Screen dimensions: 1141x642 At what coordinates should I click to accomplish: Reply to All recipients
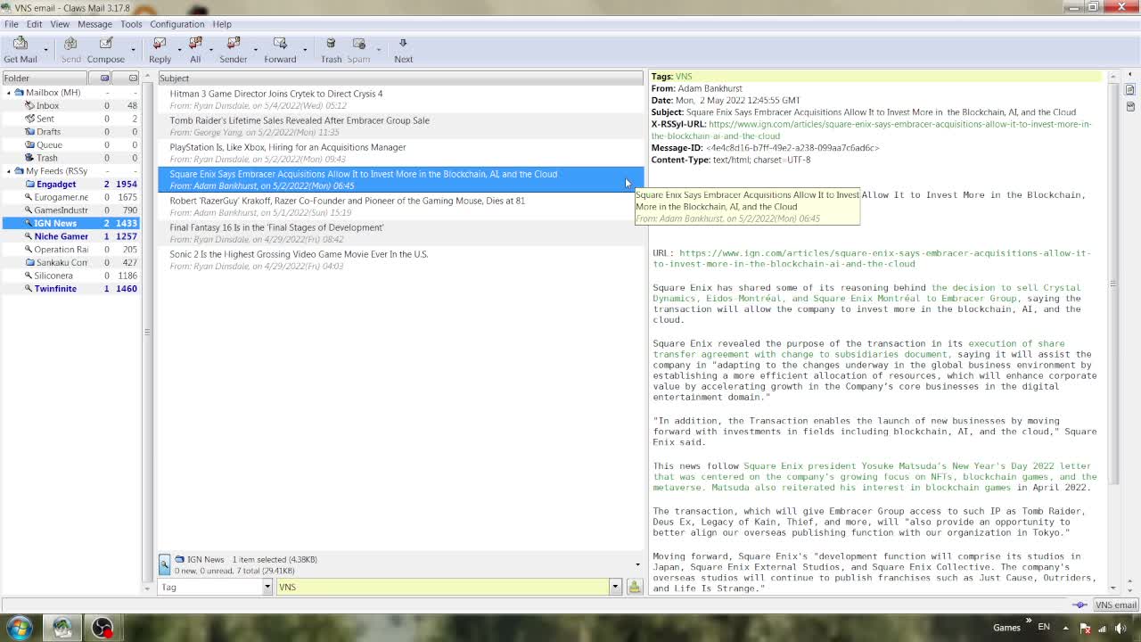(x=195, y=50)
